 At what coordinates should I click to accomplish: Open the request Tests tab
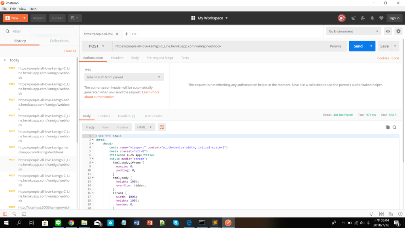pos(185,58)
